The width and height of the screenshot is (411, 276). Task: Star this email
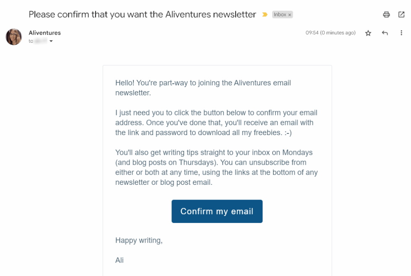368,33
